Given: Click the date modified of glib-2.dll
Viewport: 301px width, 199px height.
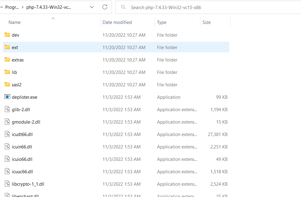Looking at the screenshot, I should (122, 110).
